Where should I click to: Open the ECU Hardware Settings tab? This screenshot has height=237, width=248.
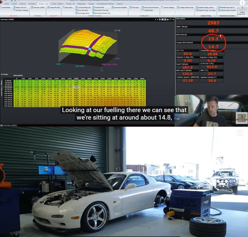[106, 4]
